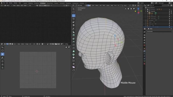173x97 pixels.
Task: Open the outliner filter dropdown
Action: (x=169, y=5)
